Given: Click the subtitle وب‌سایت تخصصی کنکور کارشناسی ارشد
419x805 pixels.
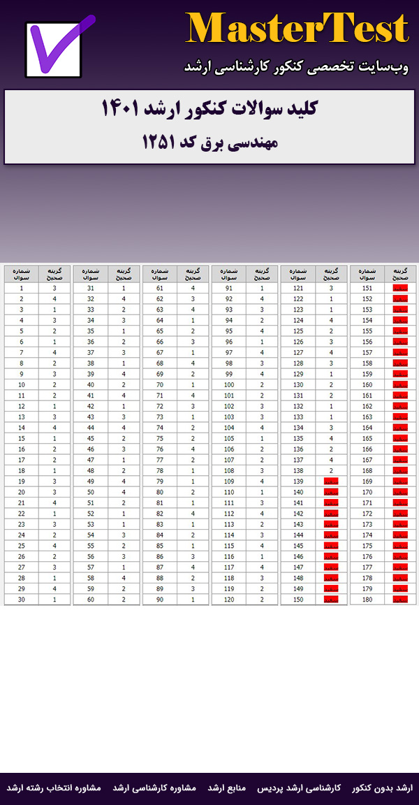Looking at the screenshot, I should point(296,66).
